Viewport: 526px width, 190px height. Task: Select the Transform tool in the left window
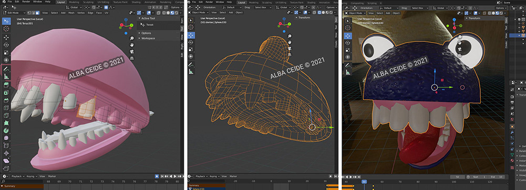(x=6, y=60)
